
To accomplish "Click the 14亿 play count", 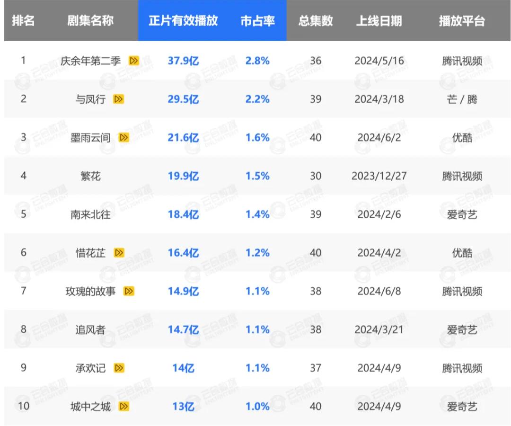I will point(183,368).
